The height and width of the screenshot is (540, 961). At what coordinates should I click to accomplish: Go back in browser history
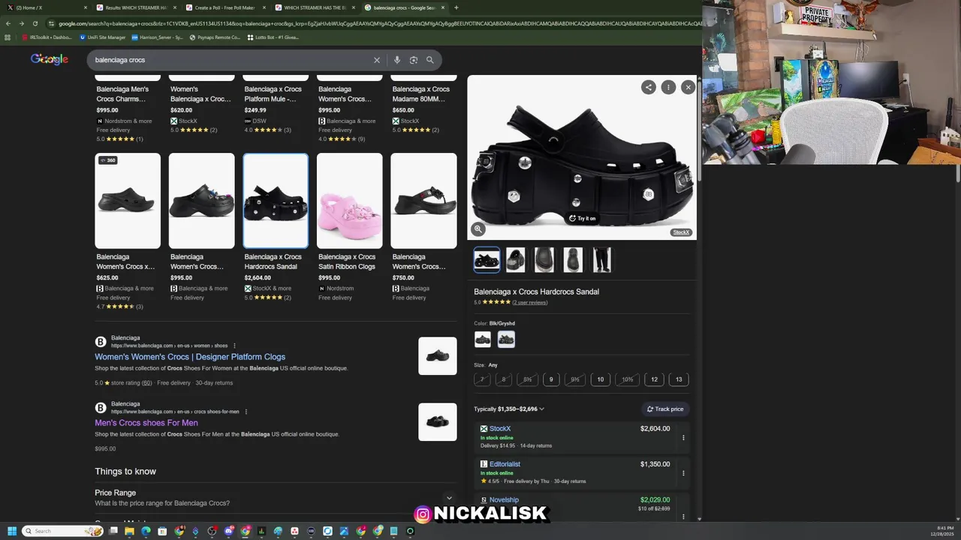pos(8,23)
